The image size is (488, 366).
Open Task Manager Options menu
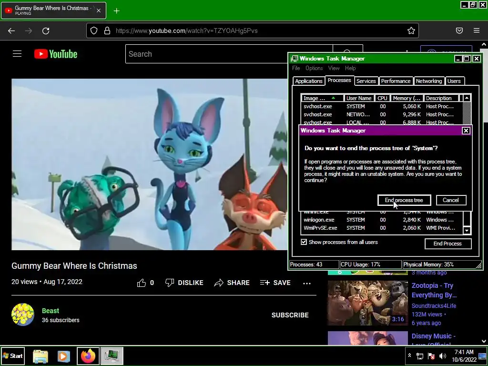tap(314, 68)
